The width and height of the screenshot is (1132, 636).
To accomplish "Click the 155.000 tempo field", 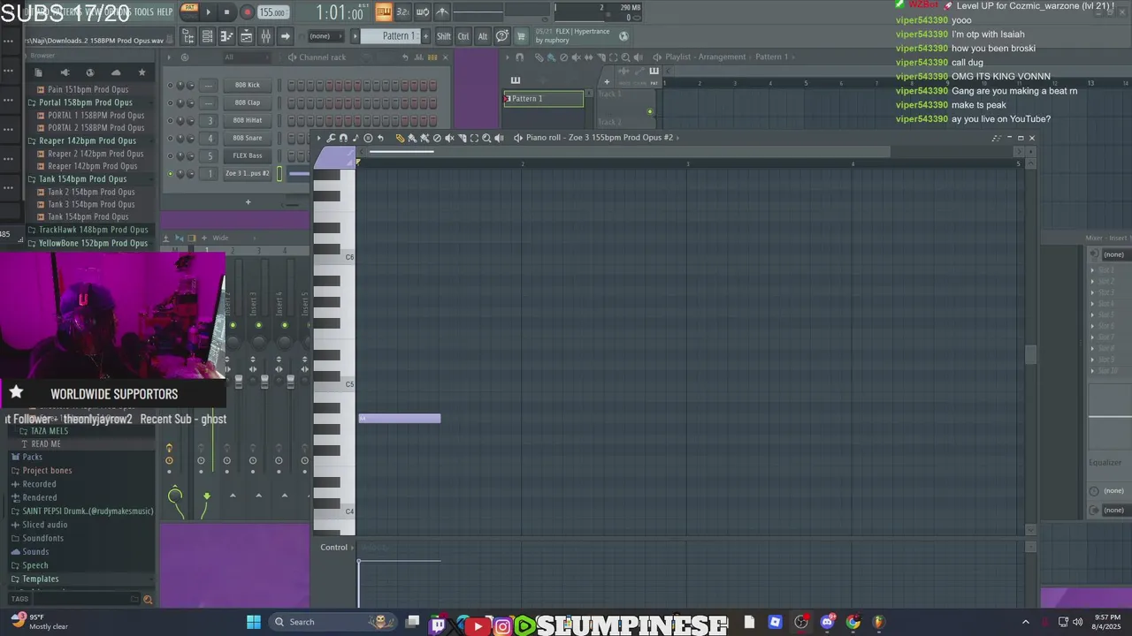I will 273,12.
